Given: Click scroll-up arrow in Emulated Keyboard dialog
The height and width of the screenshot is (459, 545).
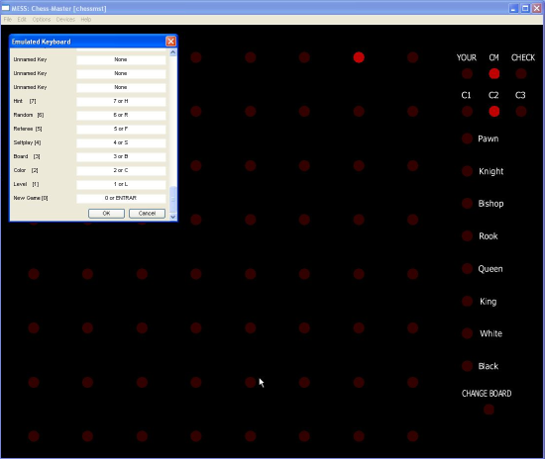Looking at the screenshot, I should pyautogui.click(x=172, y=52).
